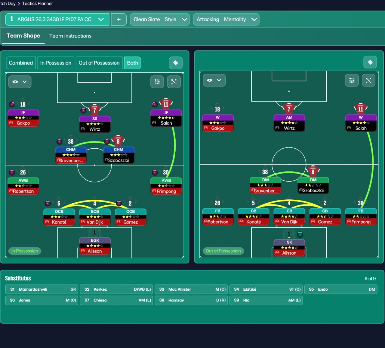Viewport: 385px width, 348px height.
Task: Click the grid icon on the left pitch
Action: pos(157,82)
